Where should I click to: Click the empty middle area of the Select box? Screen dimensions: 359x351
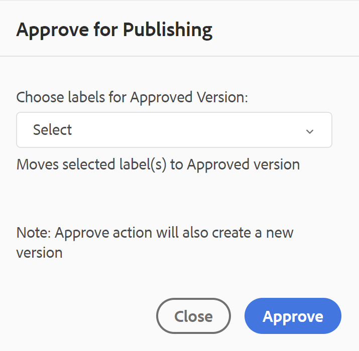click(x=191, y=130)
